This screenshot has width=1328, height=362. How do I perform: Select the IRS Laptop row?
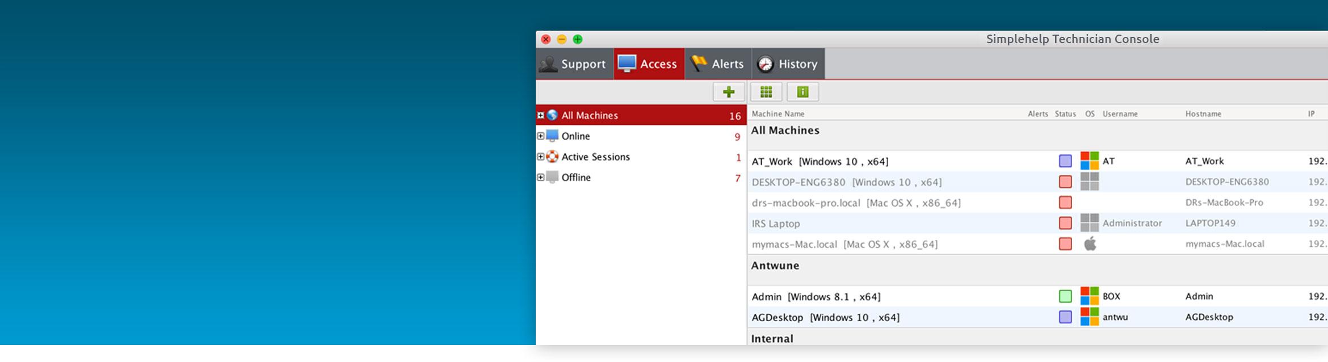point(1038,224)
